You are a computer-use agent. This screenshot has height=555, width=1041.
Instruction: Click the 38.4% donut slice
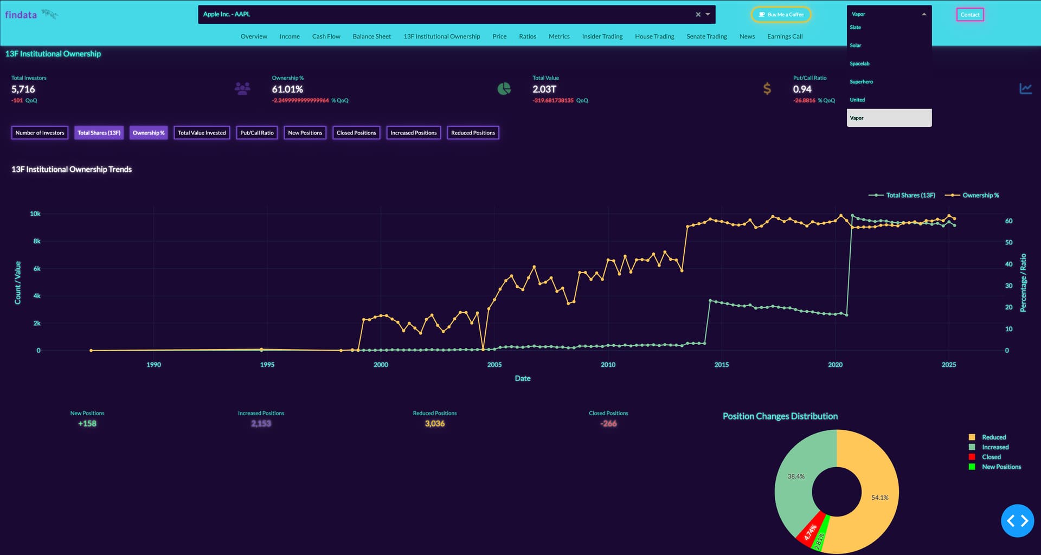[x=796, y=476]
